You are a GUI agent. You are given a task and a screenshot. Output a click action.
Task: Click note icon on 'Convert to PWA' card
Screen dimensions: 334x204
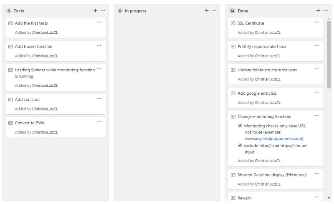point(10,123)
